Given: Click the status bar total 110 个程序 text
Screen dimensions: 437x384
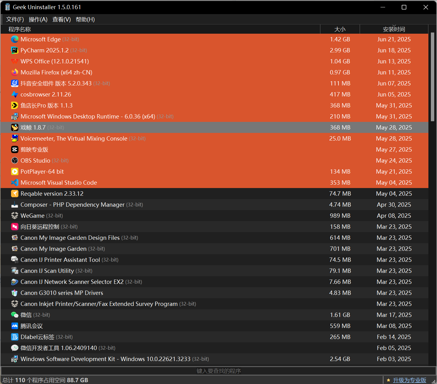Looking at the screenshot, I should coord(45,380).
